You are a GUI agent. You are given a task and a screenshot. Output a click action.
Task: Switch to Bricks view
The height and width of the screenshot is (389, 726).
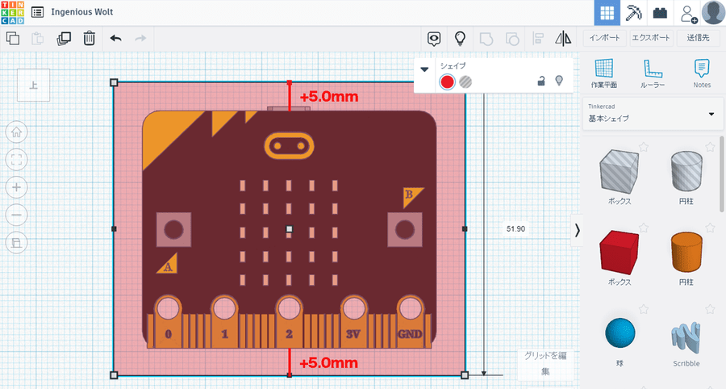pos(660,12)
